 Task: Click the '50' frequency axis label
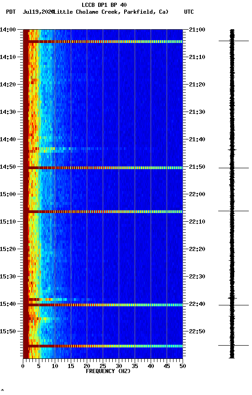coord(183,366)
